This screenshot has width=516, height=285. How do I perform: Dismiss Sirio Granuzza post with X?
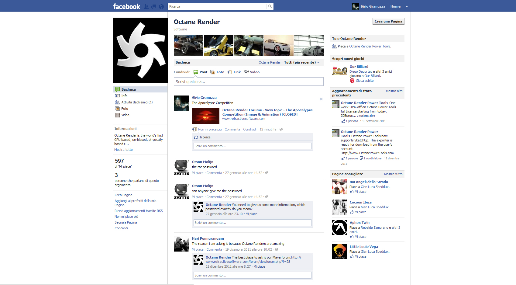pos(321,99)
